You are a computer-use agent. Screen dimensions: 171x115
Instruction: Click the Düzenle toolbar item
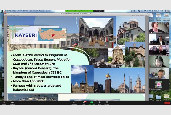click(142, 15)
